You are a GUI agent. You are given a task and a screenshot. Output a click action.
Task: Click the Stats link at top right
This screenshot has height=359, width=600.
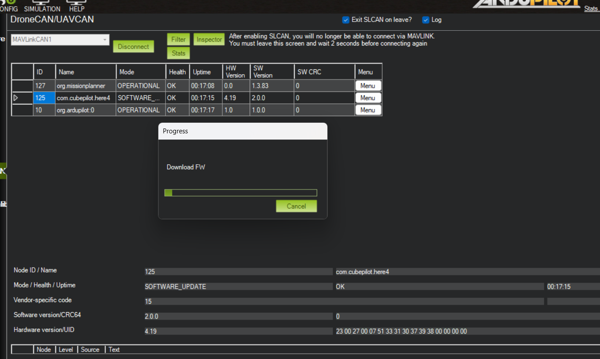coord(592,8)
